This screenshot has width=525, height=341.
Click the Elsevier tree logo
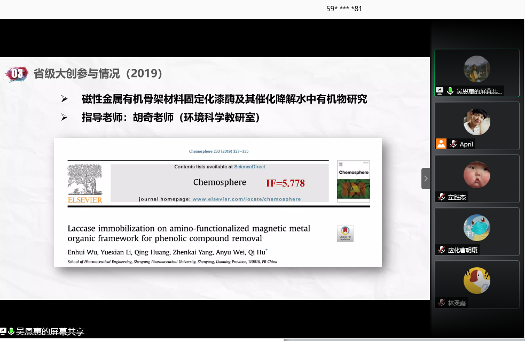coord(85,181)
